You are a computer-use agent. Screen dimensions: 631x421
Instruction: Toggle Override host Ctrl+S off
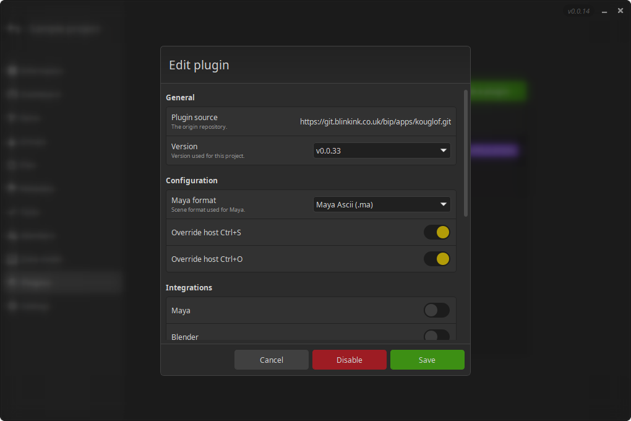click(x=436, y=232)
